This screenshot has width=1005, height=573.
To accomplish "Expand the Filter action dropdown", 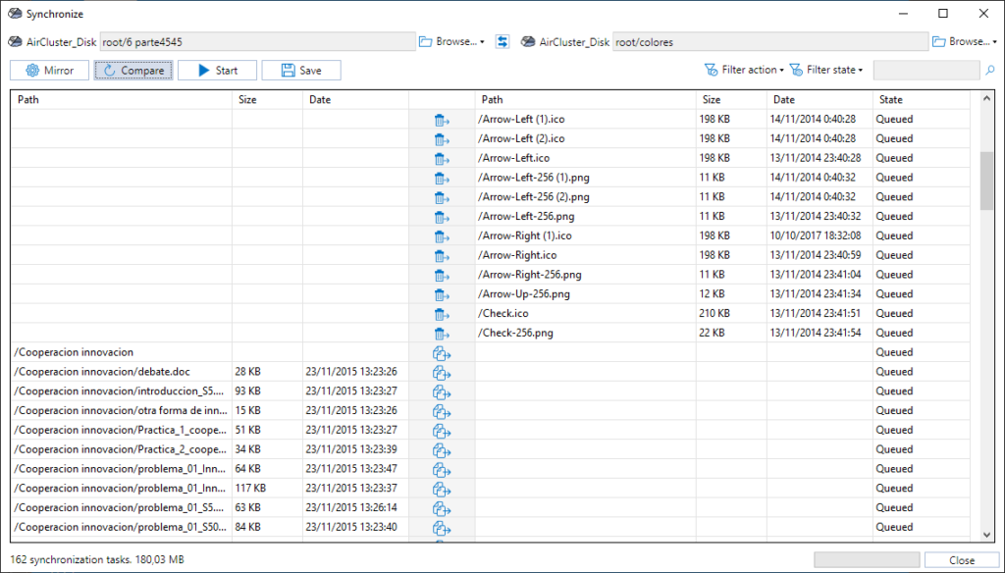I will 744,70.
